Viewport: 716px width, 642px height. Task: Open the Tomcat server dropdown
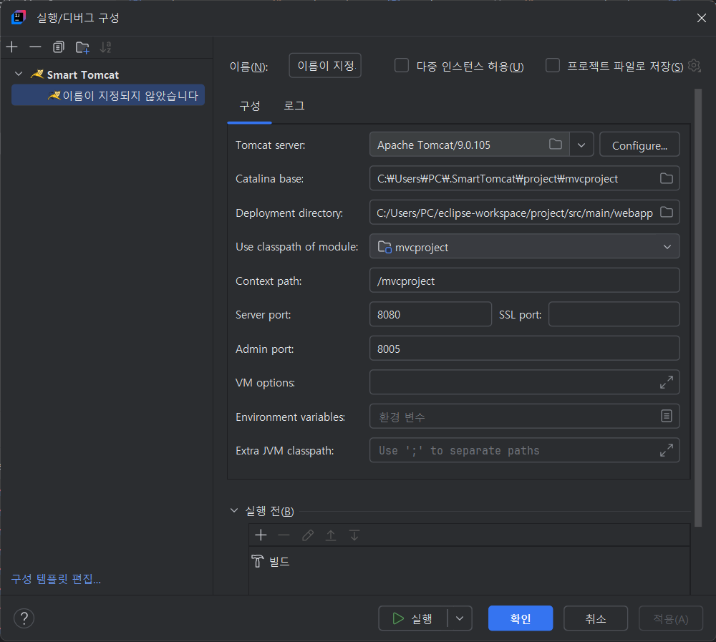coord(581,145)
